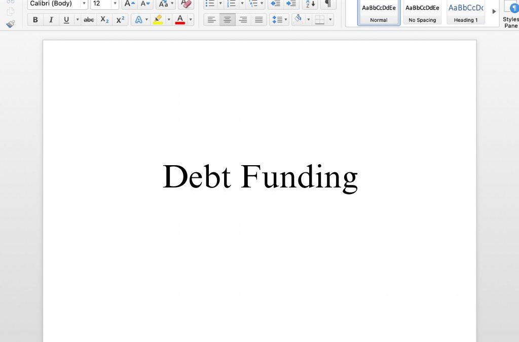Open the shading color dropdown arrow
The width and height of the screenshot is (519, 342).
tap(309, 20)
